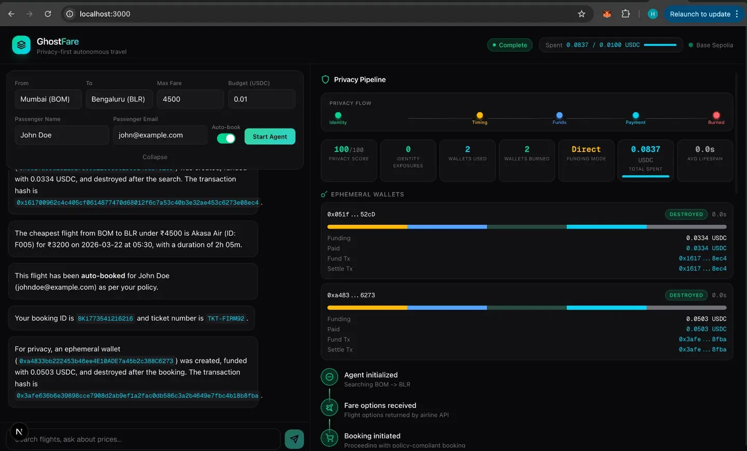Click the Passenger Email field
Viewport: 747px width, 451px height.
[160, 135]
